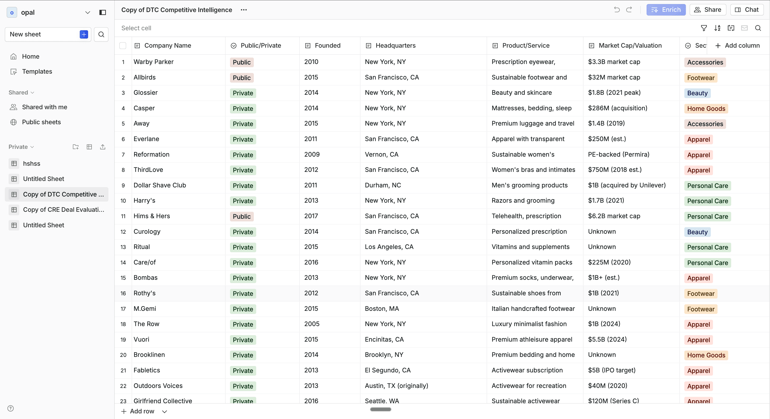The height and width of the screenshot is (419, 770).
Task: Open the opal workspace dropdown
Action: click(x=87, y=12)
